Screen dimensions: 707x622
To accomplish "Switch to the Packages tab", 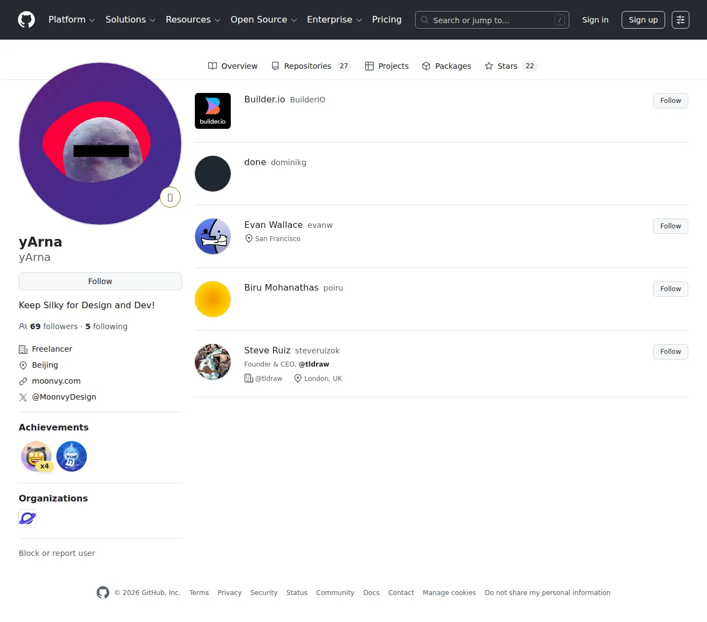I will (447, 66).
